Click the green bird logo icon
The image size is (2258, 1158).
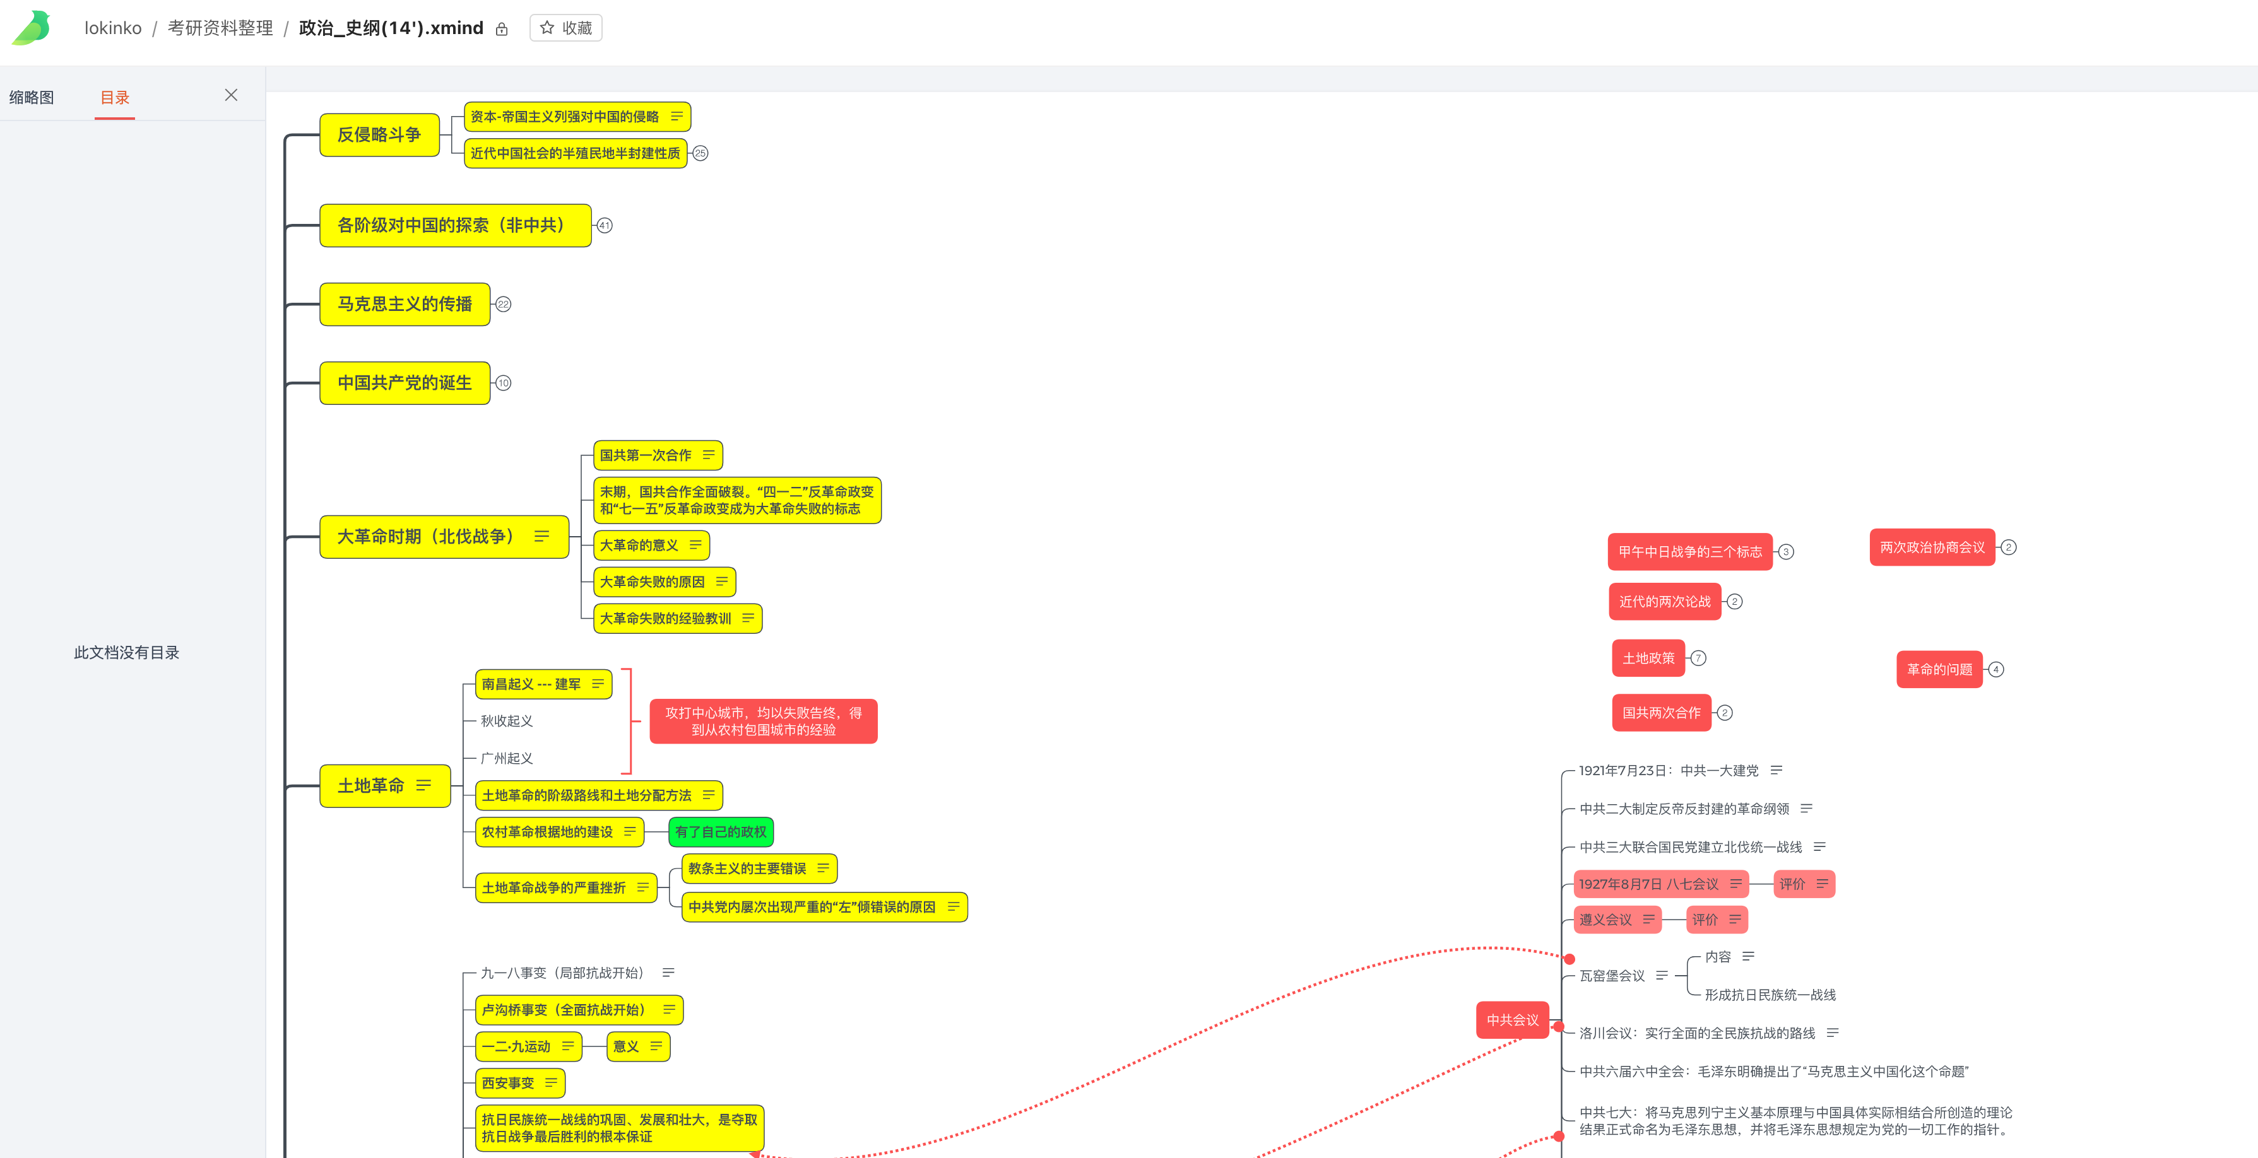pos(32,28)
